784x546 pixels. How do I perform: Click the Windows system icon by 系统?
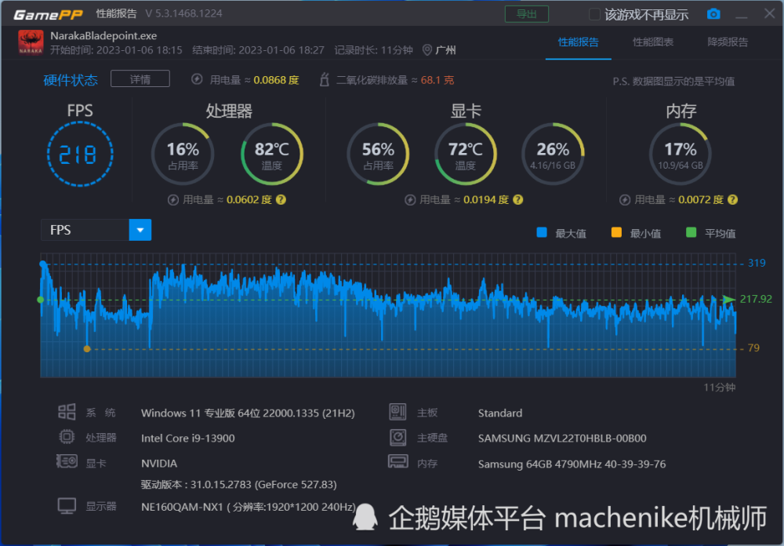(67, 412)
